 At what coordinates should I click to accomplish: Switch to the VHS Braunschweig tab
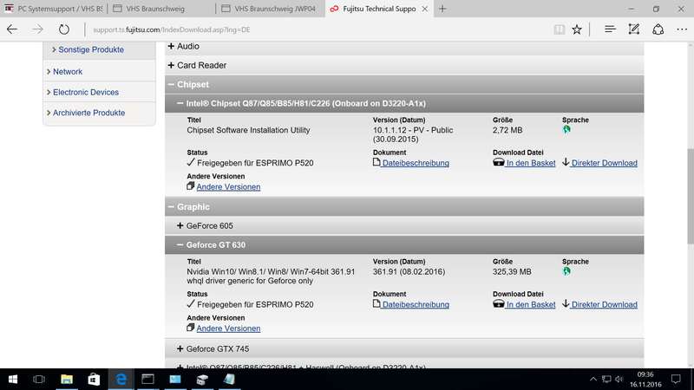tap(161, 9)
